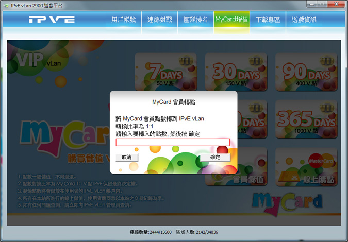This screenshot has width=348, height=242.
Task: Click the MyCard logo at bottom right
Action: 287,203
